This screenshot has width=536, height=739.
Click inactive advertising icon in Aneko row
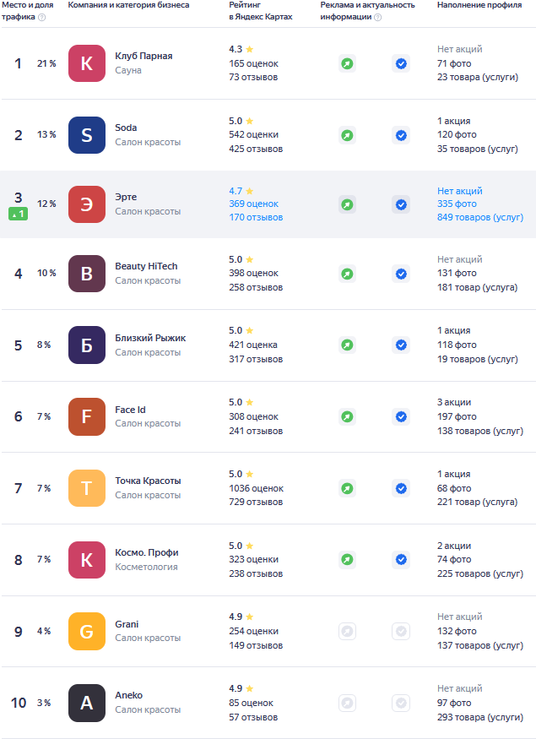(347, 704)
